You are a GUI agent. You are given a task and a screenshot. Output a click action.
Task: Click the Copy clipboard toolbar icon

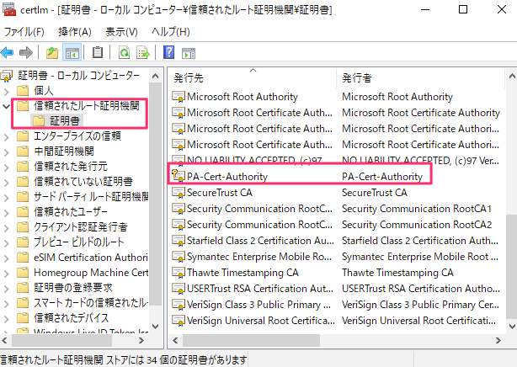98,52
